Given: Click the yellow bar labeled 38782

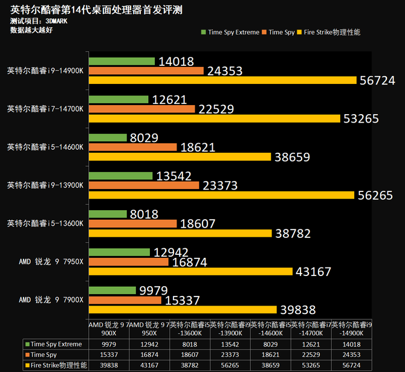Looking at the screenshot, I should click(x=180, y=233).
